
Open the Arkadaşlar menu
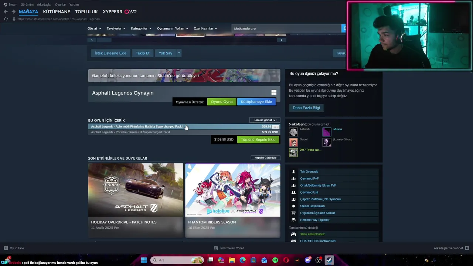[44, 4]
